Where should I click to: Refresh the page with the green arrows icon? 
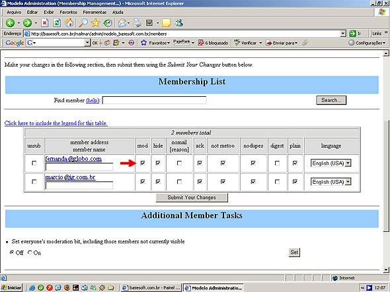pyautogui.click(x=57, y=23)
